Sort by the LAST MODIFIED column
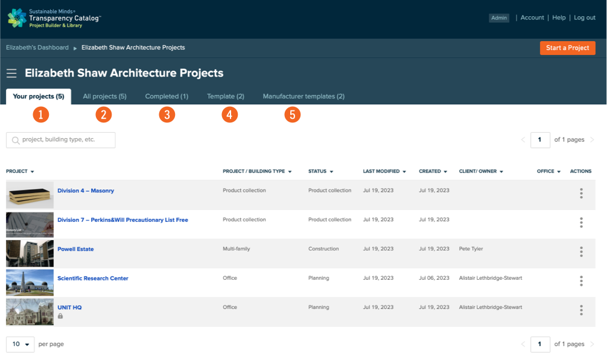This screenshot has width=607, height=357. pos(384,171)
